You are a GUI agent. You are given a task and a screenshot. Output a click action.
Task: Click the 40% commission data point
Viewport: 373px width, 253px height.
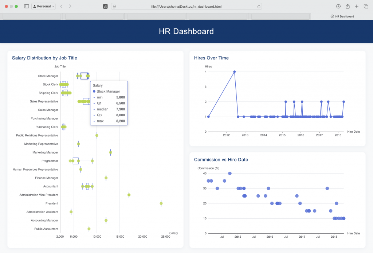point(230,174)
